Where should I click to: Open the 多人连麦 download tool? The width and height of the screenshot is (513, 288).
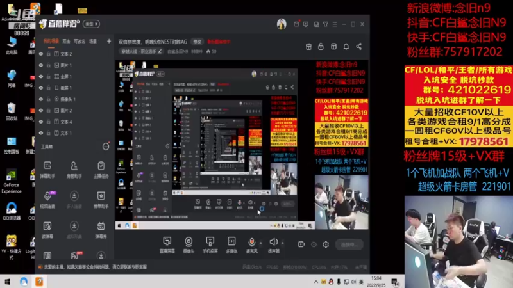tap(74, 200)
